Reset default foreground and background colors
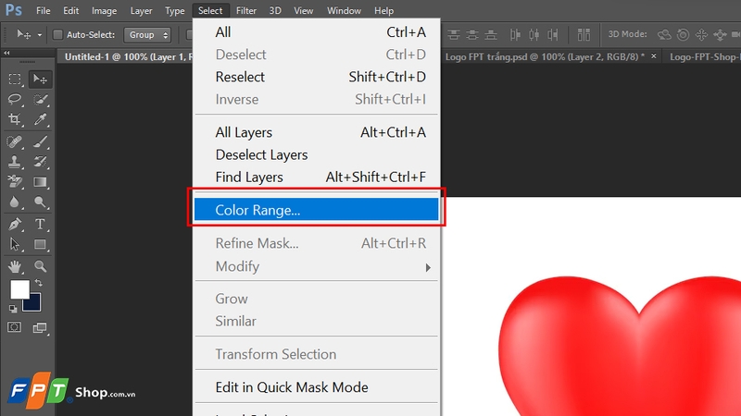The width and height of the screenshot is (741, 416). pos(13,309)
